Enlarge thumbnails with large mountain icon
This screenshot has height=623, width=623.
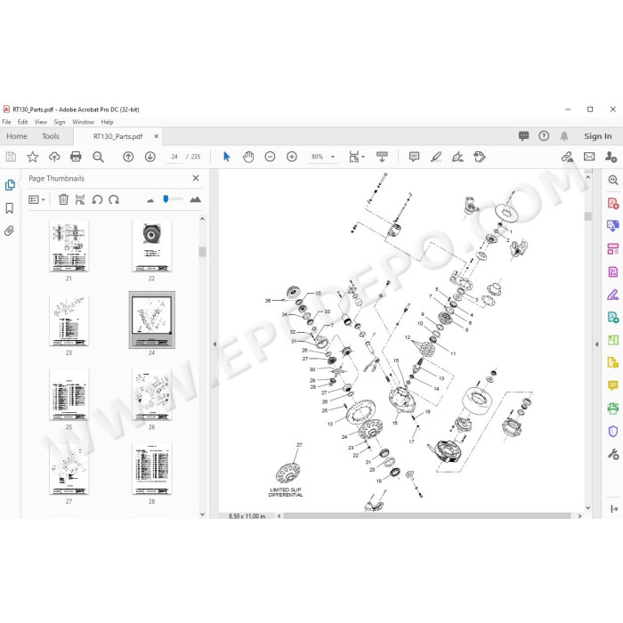tap(195, 199)
